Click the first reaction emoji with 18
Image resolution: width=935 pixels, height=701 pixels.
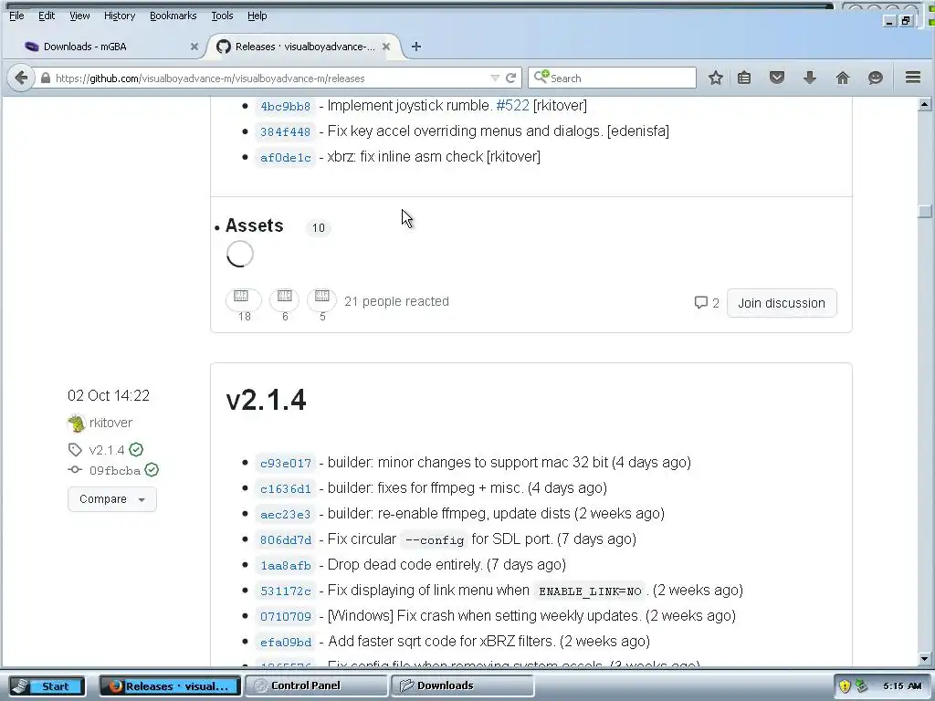coord(243,299)
